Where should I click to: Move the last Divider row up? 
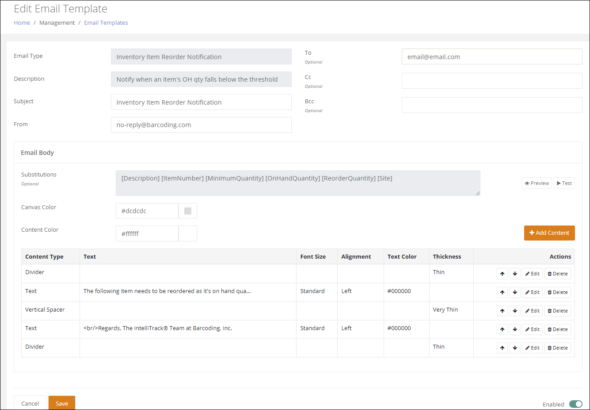tap(502, 348)
